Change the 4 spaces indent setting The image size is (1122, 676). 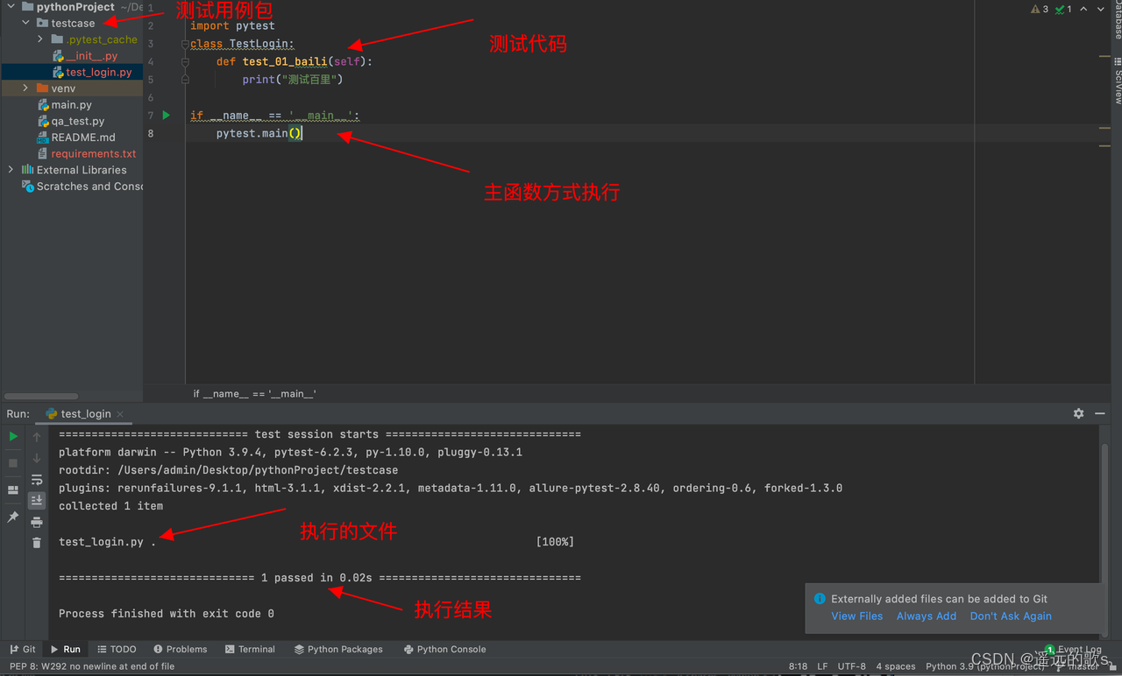(x=896, y=666)
